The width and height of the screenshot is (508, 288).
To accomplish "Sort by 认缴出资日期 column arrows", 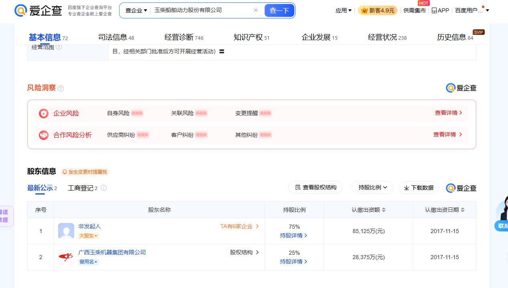I will point(463,210).
